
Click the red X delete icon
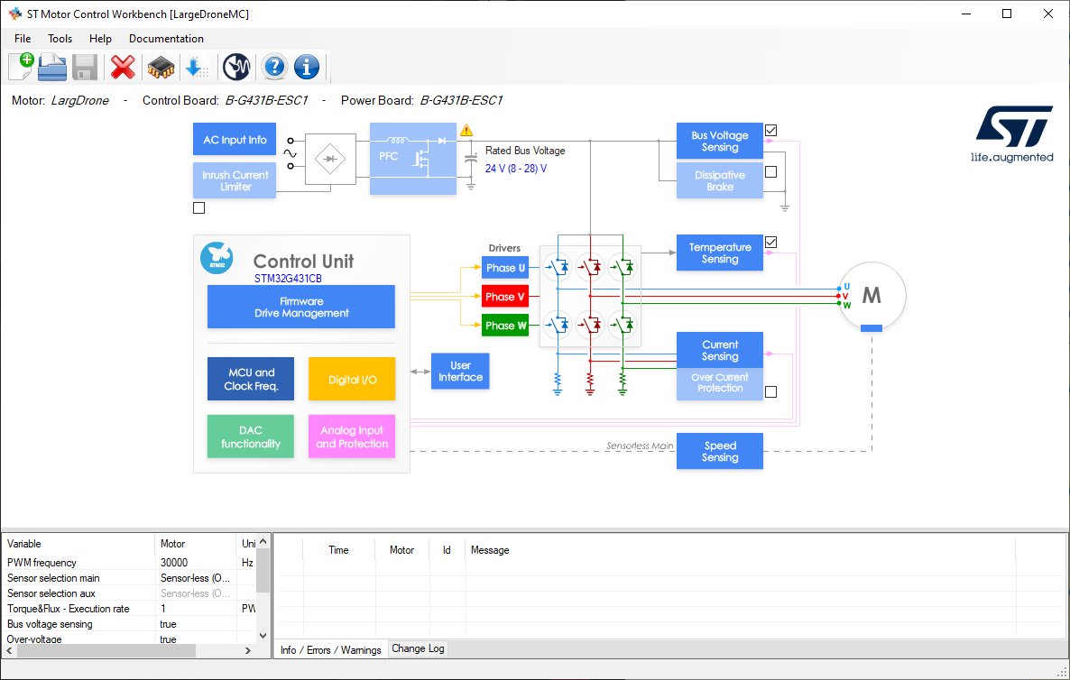(123, 67)
